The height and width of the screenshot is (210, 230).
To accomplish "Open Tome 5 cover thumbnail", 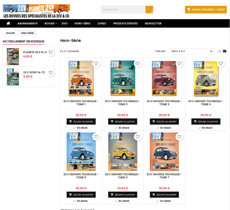I will (x=81, y=151).
